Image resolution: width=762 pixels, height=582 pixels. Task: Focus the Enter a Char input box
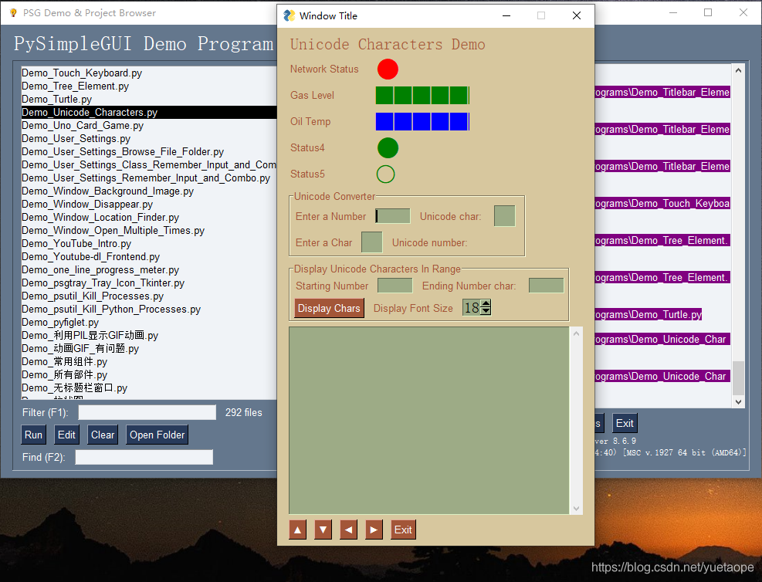tap(372, 242)
